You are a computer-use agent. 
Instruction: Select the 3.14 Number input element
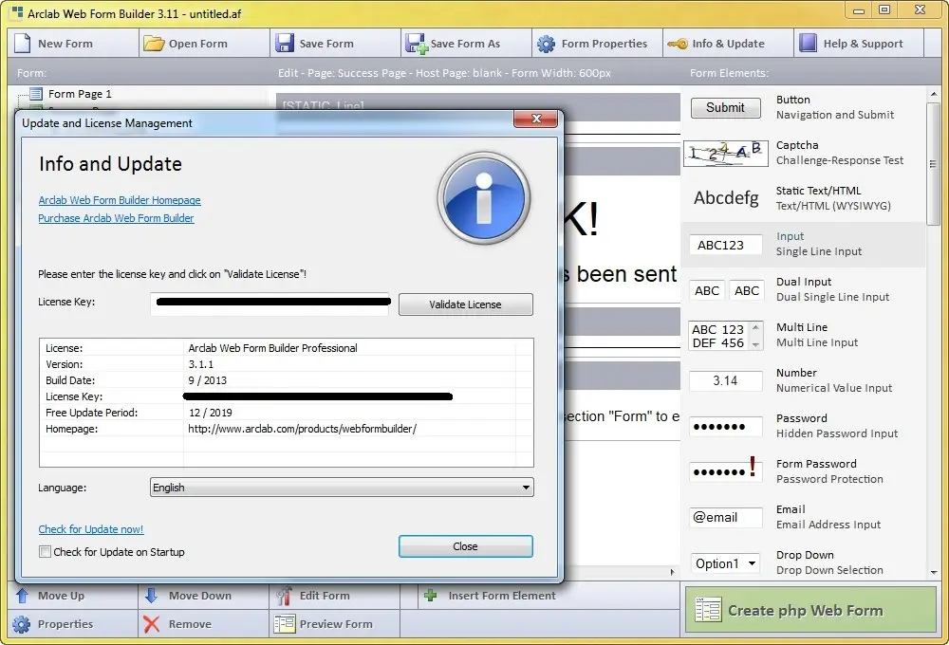725,380
